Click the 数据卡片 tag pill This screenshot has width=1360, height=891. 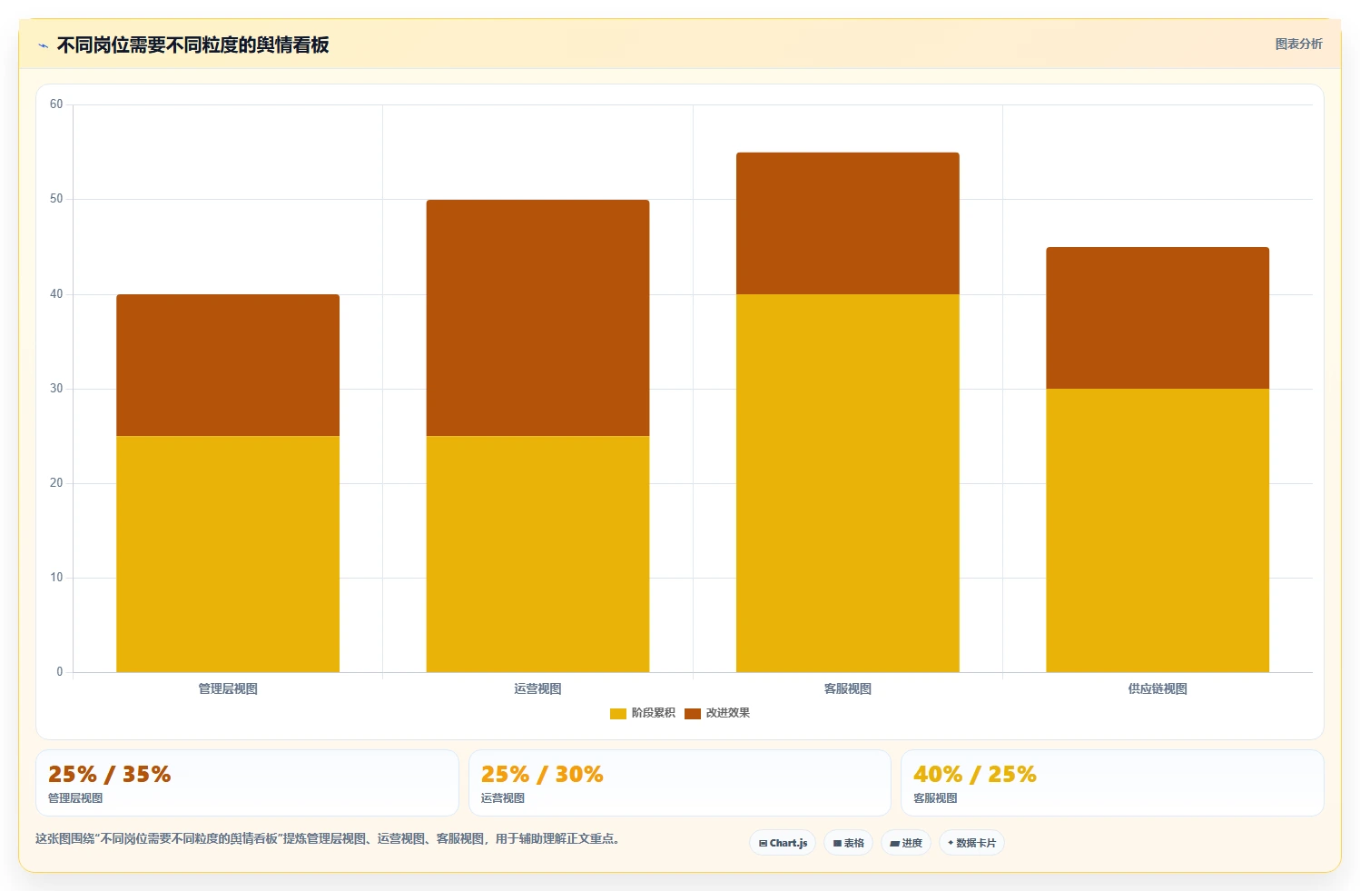pos(971,843)
